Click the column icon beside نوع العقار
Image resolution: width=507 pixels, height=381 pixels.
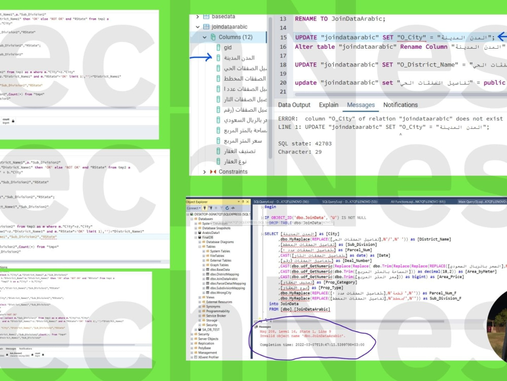(x=218, y=161)
